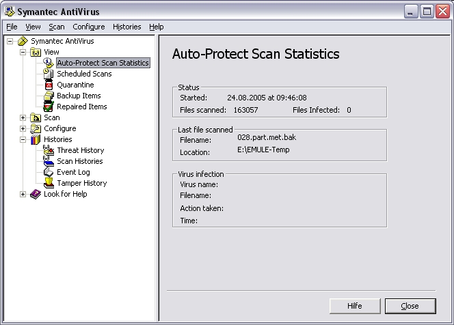Click the files scanned value 163057

coord(246,110)
